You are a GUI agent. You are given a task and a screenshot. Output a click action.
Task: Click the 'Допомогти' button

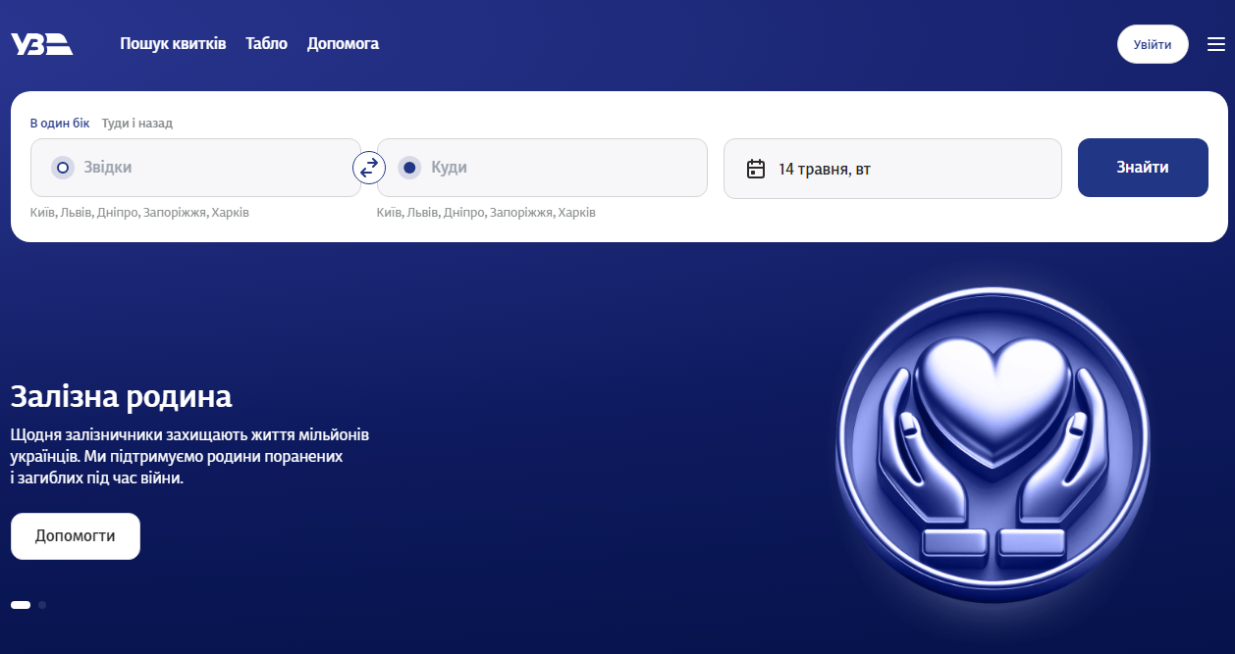click(76, 536)
